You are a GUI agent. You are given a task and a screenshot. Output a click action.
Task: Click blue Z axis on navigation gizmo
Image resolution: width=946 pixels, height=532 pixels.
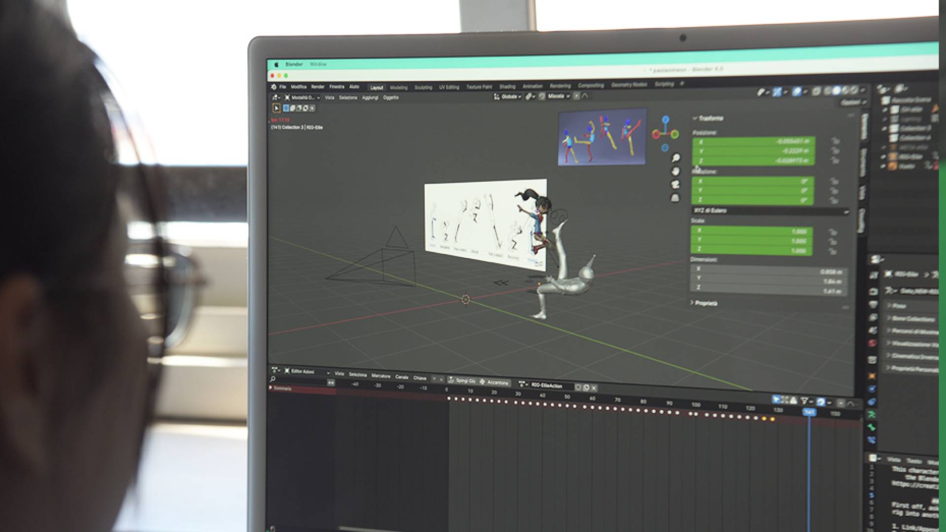pos(666,119)
